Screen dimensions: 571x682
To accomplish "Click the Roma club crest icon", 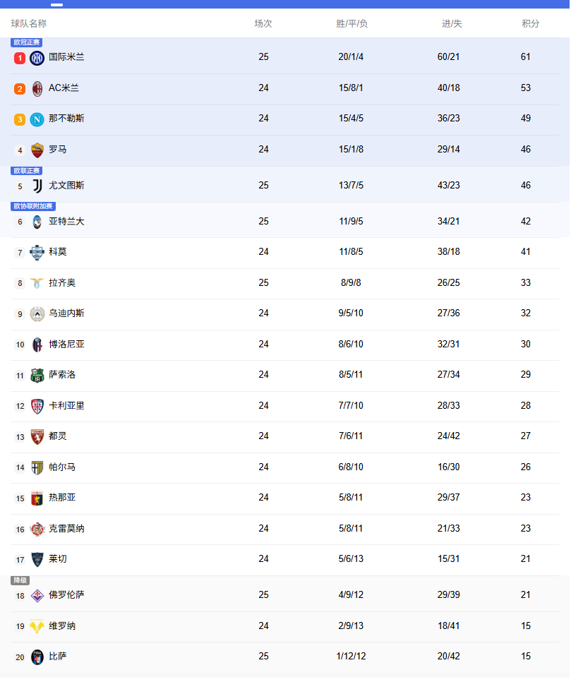I will point(37,150).
